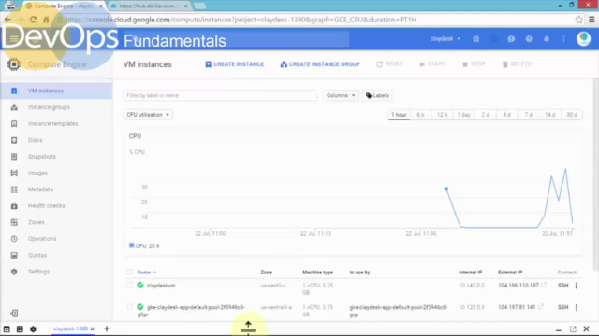Select the 2 d time range tab
This screenshot has height=336, width=599.
tap(485, 115)
